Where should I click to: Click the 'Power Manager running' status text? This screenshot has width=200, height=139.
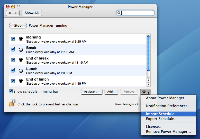tap(48, 26)
